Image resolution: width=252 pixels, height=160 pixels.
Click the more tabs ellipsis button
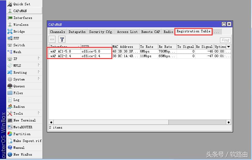216,32
